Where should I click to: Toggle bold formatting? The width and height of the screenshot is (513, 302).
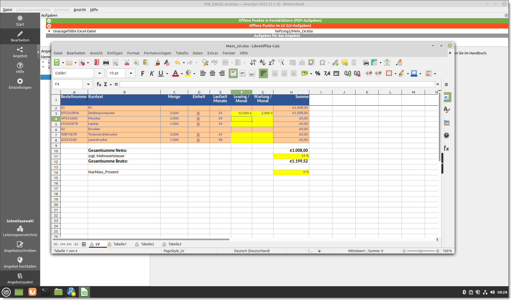point(142,73)
